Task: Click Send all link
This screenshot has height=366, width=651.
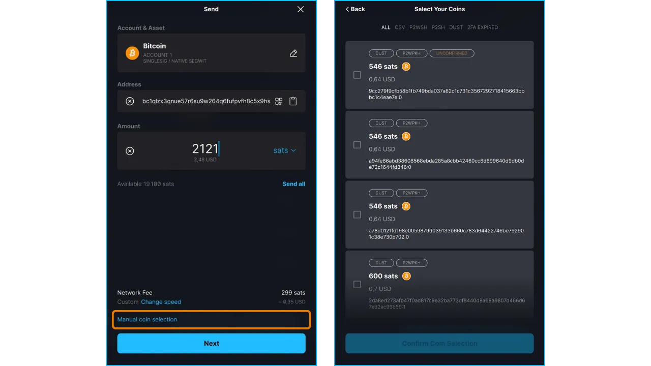Action: click(293, 184)
